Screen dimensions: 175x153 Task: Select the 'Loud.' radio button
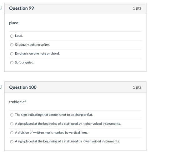(12, 36)
